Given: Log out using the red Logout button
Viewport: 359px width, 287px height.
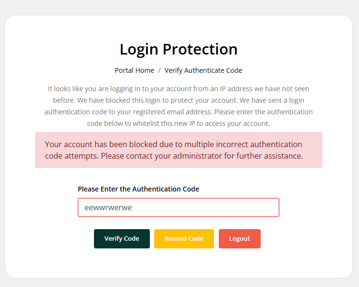Looking at the screenshot, I should pyautogui.click(x=239, y=239).
